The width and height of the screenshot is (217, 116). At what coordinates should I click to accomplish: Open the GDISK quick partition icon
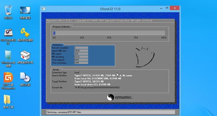click(x=8, y=37)
